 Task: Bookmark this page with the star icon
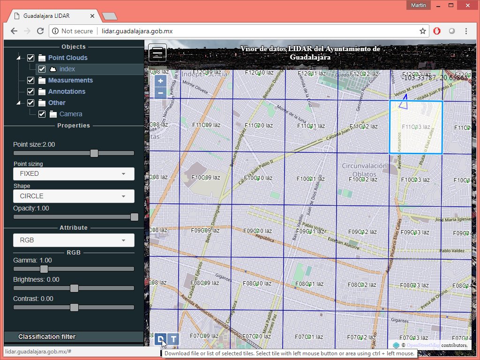click(x=422, y=31)
